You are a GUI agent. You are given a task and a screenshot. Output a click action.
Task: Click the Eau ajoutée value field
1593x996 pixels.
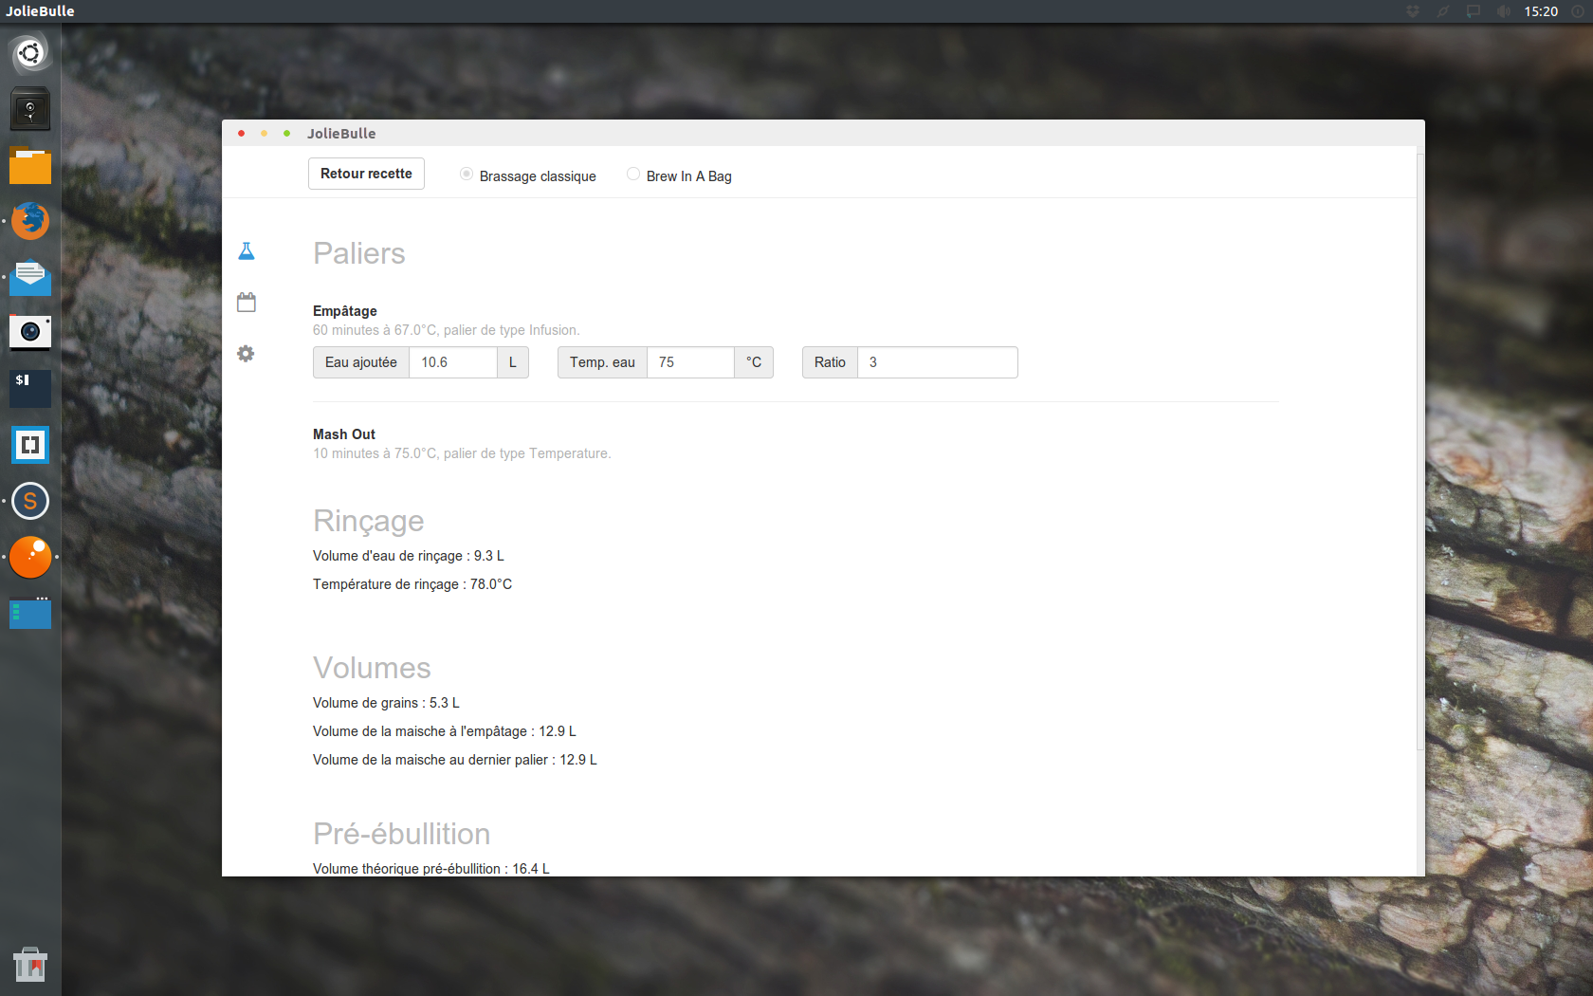tap(452, 362)
